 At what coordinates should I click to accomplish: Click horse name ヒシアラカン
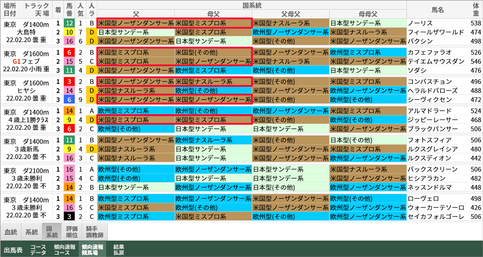[426, 178]
